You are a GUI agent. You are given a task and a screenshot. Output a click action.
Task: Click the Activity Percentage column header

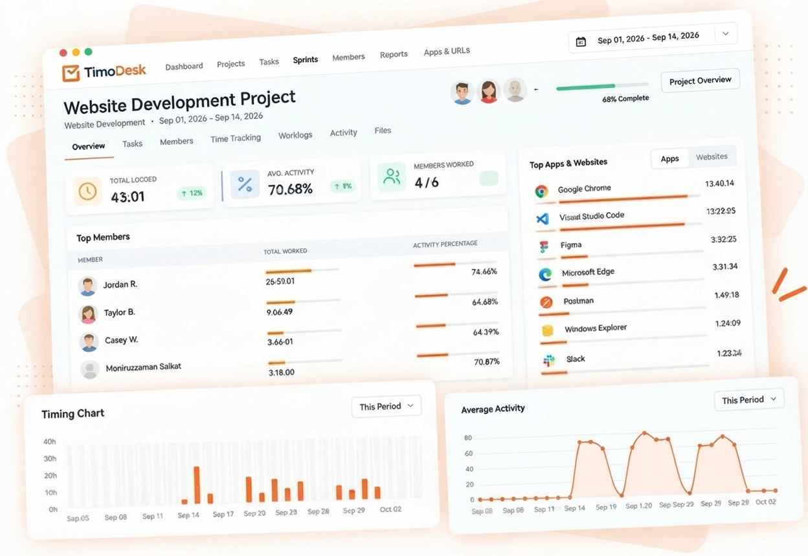coord(445,244)
